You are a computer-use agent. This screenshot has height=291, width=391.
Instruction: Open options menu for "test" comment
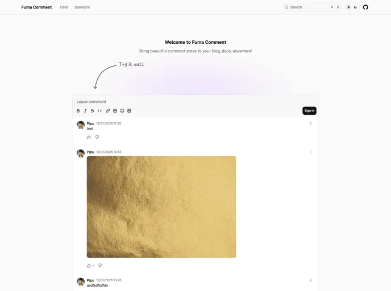click(x=310, y=123)
